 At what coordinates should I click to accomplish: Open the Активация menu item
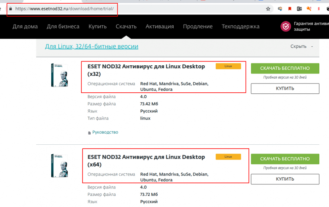(159, 26)
